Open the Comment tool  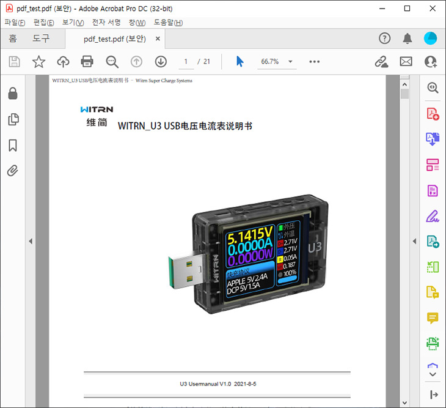(x=433, y=317)
